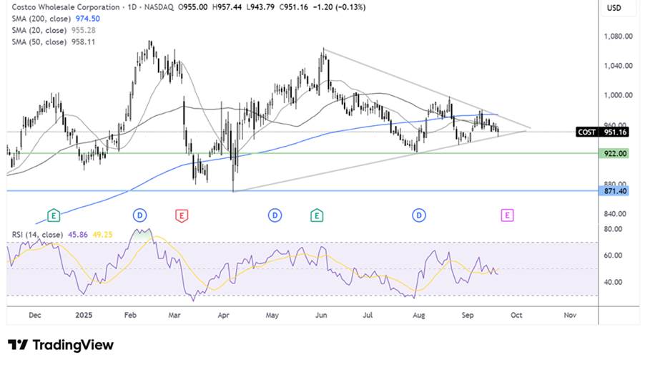Select the blue D dividend marker near May

pos(275,215)
